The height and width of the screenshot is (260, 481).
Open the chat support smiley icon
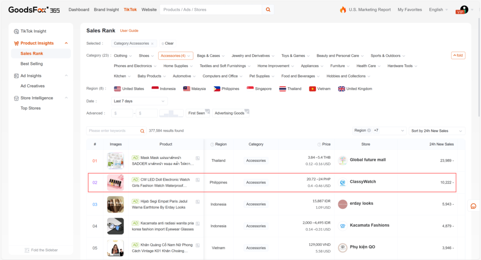pos(473,206)
